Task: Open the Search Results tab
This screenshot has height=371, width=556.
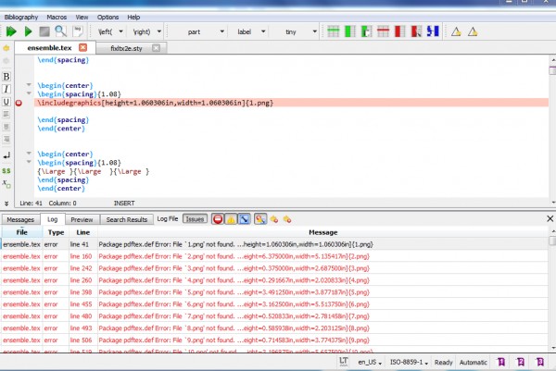Action: [x=127, y=219]
